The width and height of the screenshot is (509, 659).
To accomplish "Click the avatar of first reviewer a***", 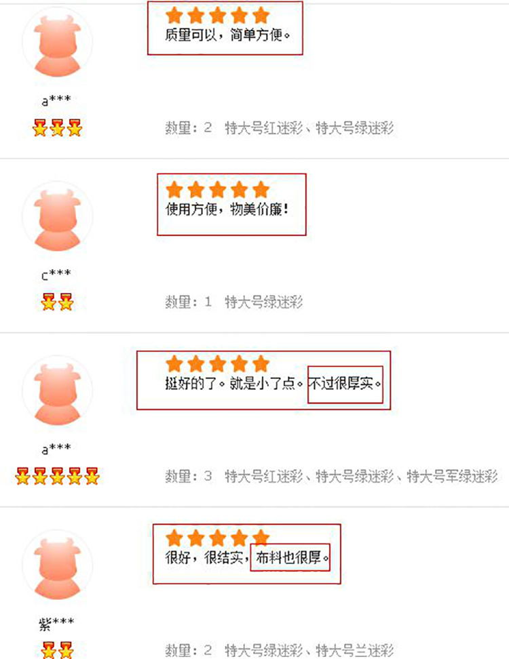I will coord(57,43).
